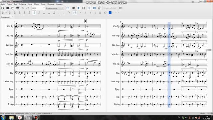Viewport: 213px width, 120px height.
Task: Redo the last undone action
Action: (28, 8)
